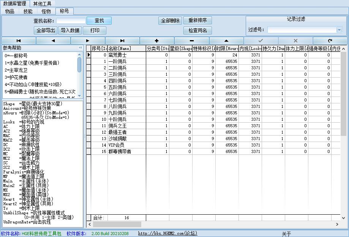Click the 全部导出 export button
349x237 pixels.
(x=45, y=31)
